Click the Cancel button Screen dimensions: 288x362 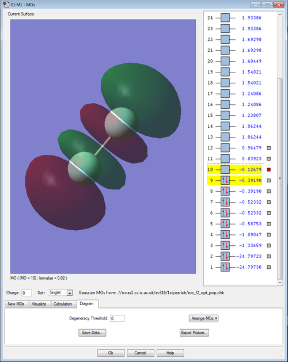pos(141,353)
